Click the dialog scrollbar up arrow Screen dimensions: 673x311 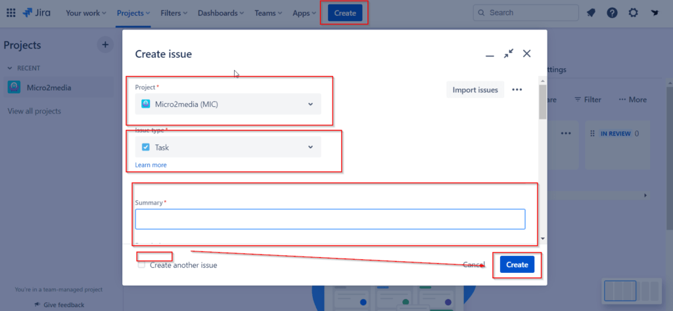click(542, 81)
